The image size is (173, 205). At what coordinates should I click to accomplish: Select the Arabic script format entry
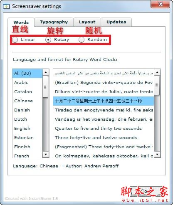[104, 73]
